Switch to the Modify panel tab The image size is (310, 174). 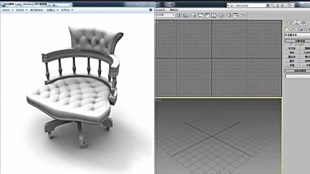coord(291,22)
